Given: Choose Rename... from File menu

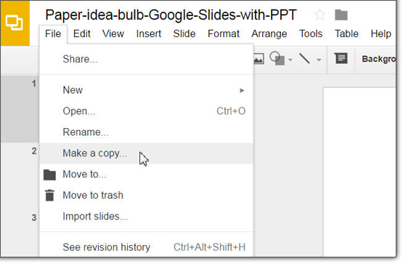Looking at the screenshot, I should click(x=147, y=132).
